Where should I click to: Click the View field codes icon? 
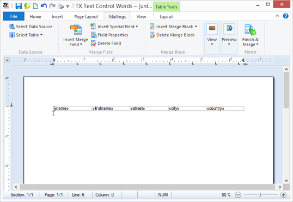pos(212,29)
